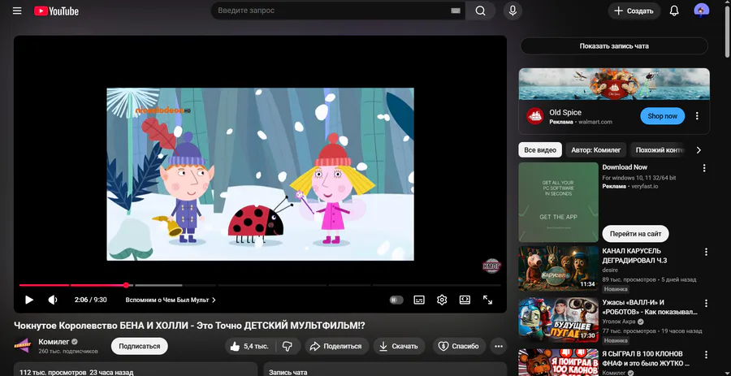Viewport: 731px width, 376px height.
Task: Click the Скачать download button
Action: (x=399, y=346)
